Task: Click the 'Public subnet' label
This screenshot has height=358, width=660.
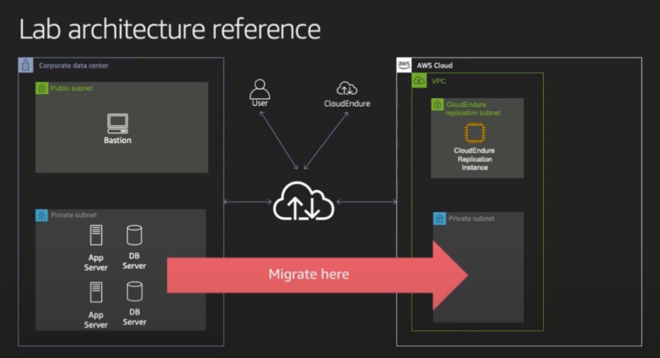Action: (71, 88)
